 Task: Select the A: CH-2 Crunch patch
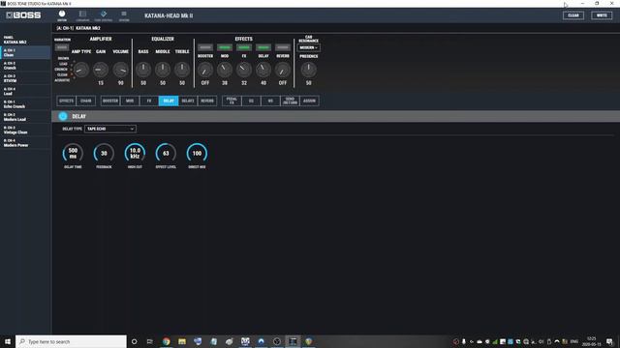[x=25, y=66]
